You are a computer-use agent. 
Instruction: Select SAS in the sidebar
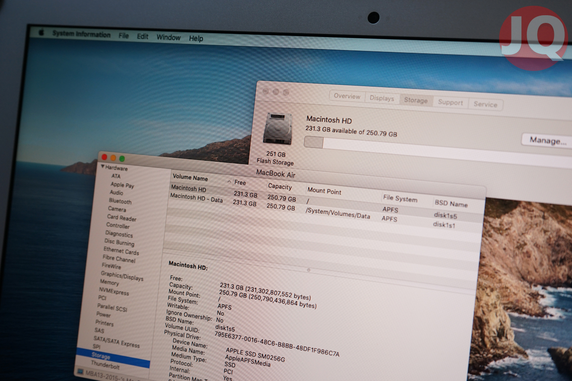99,331
